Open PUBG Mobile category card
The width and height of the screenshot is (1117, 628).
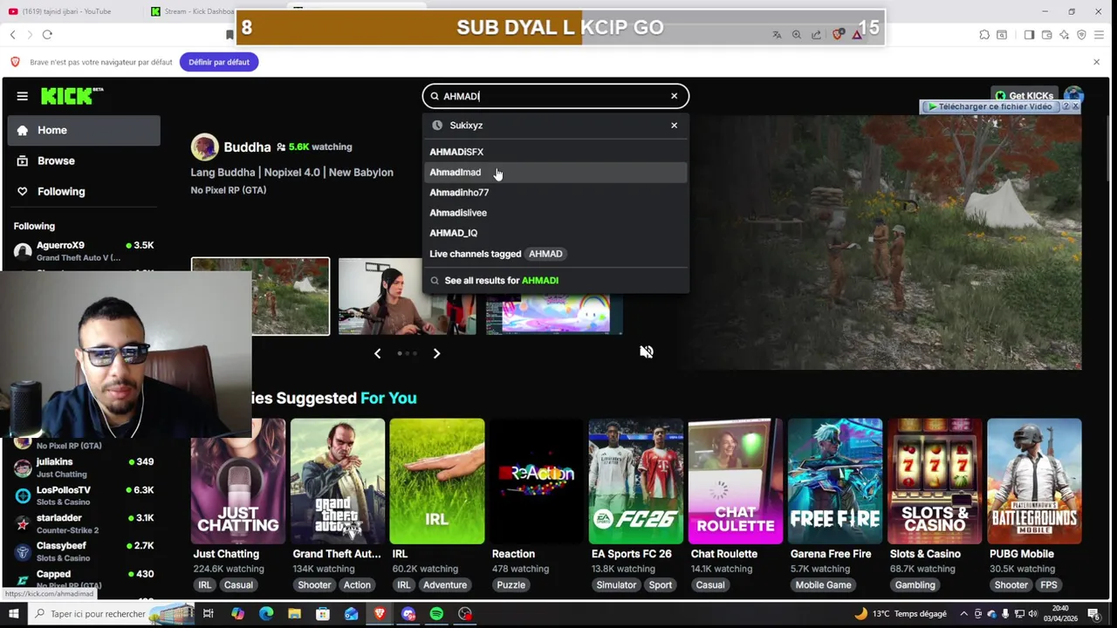tap(1034, 481)
